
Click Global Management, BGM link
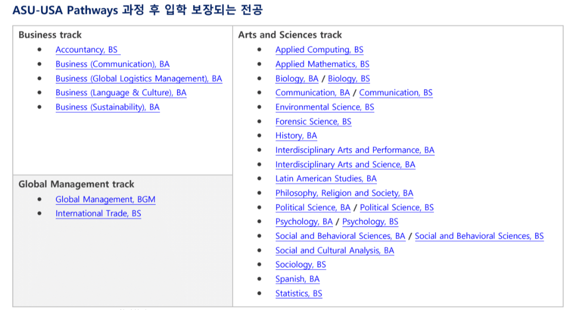pos(105,199)
